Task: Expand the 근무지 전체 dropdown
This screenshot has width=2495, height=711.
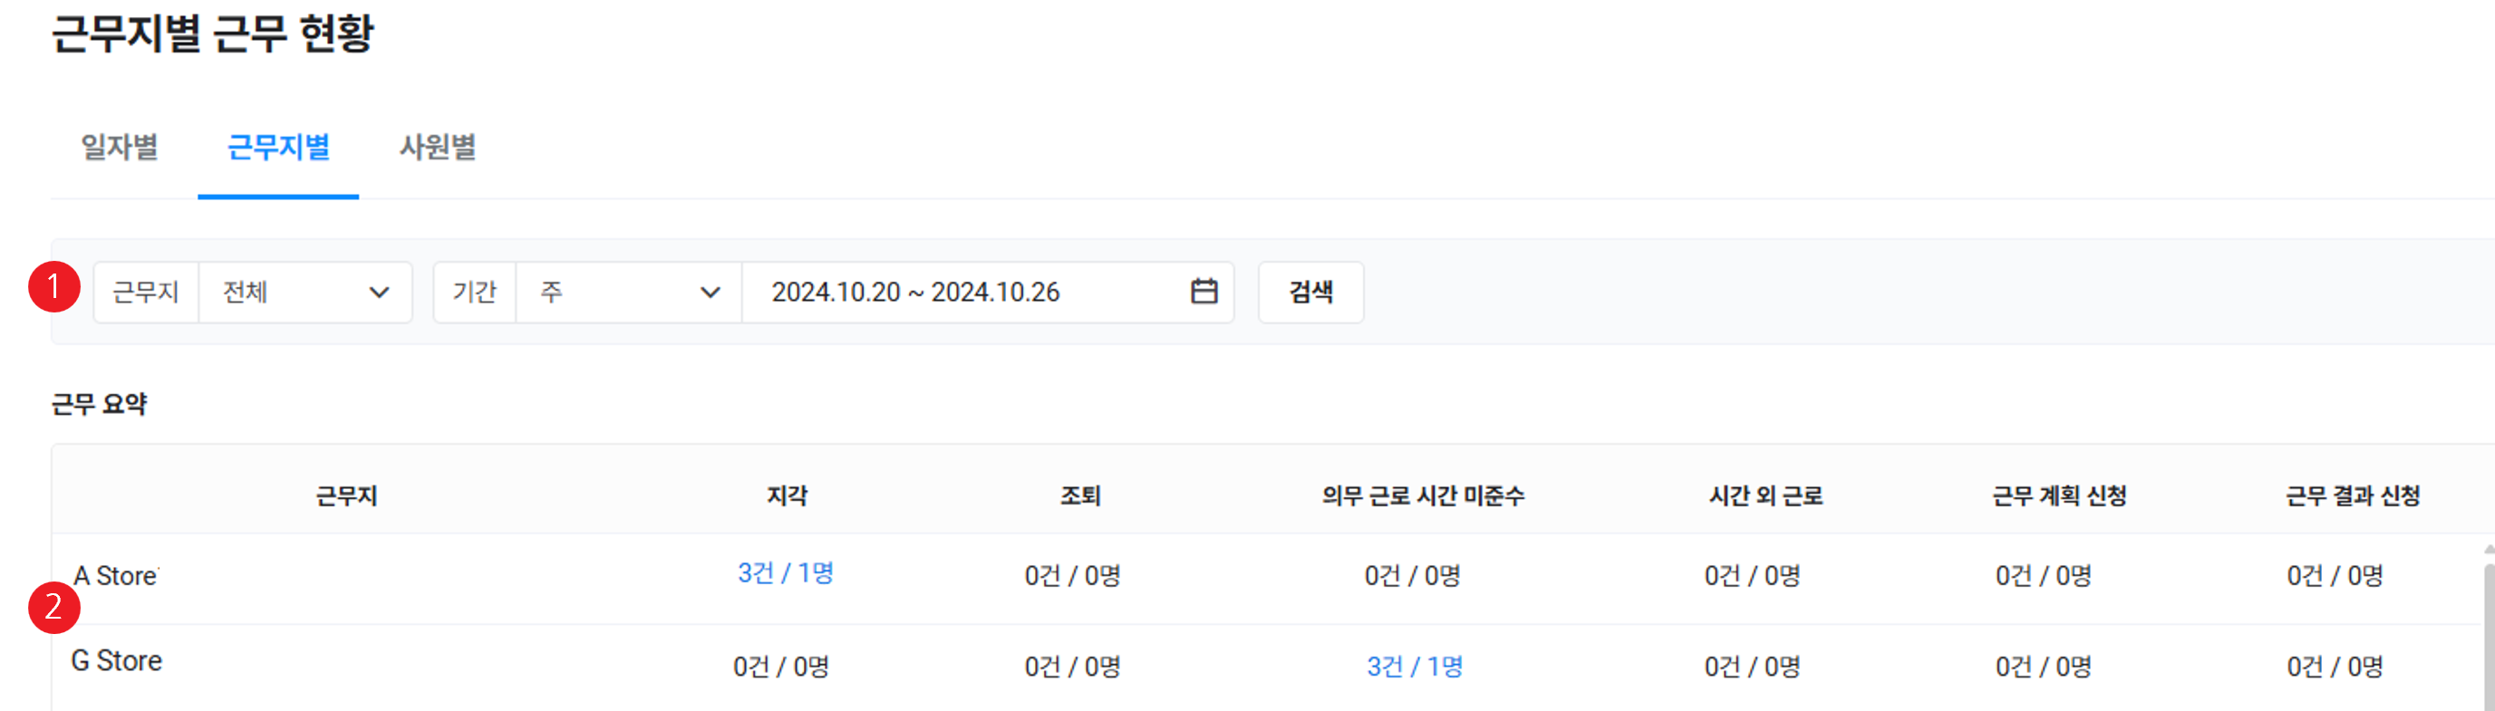Action: [x=305, y=293]
